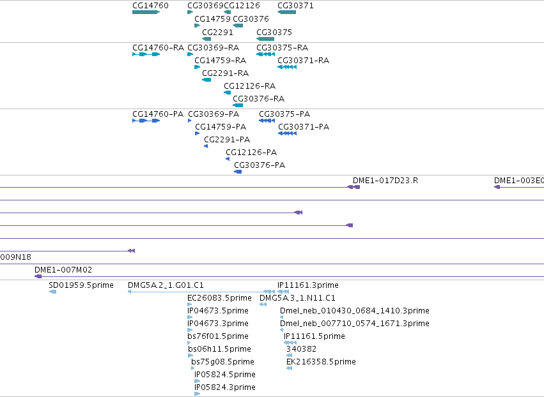Select transcript CG30369-RA
Viewport: 544px width, 397px height.
213,48
